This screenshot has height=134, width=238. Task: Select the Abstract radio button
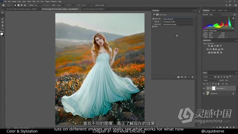pyautogui.click(x=153, y=22)
